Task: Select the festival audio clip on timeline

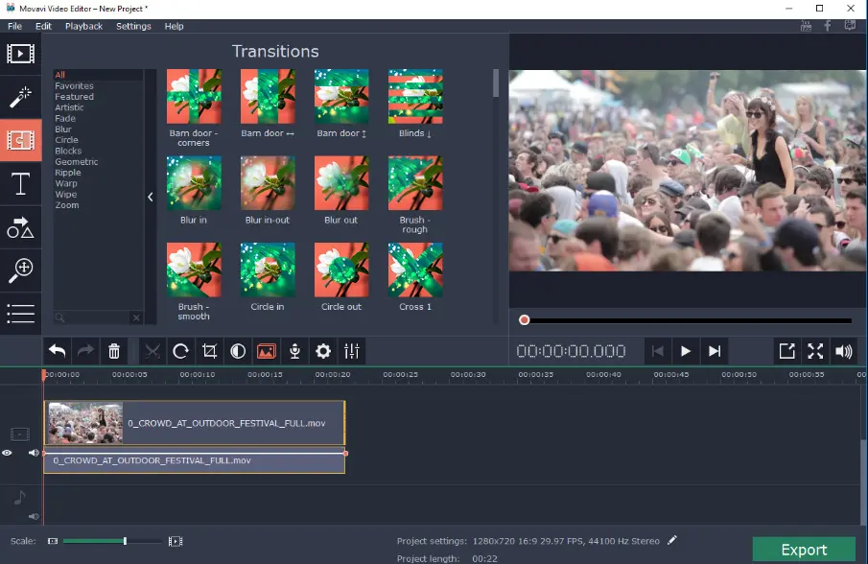Action: point(195,462)
